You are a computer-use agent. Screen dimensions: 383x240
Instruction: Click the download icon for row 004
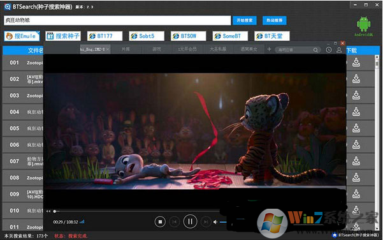point(356,112)
